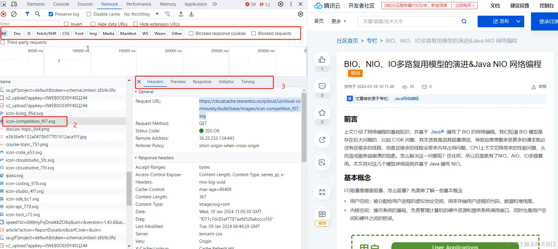Click the add-to-list icon in sidebar

coord(322,162)
